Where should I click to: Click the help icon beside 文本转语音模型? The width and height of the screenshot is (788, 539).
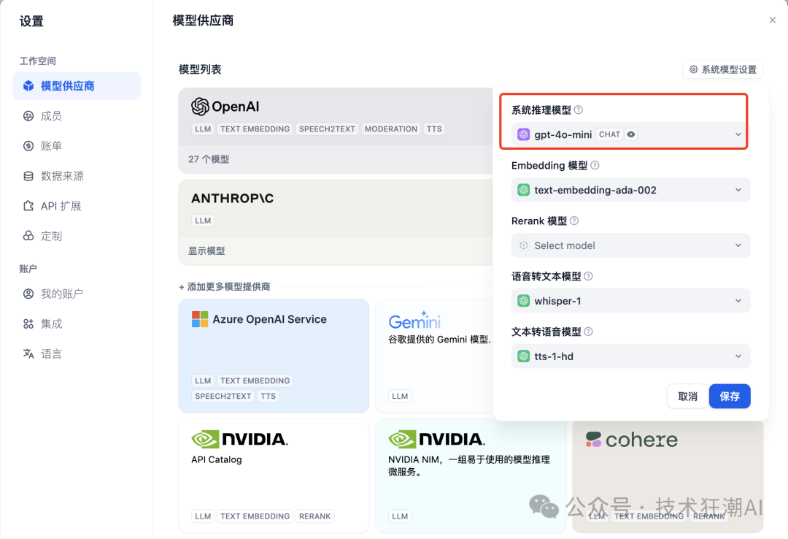(589, 332)
